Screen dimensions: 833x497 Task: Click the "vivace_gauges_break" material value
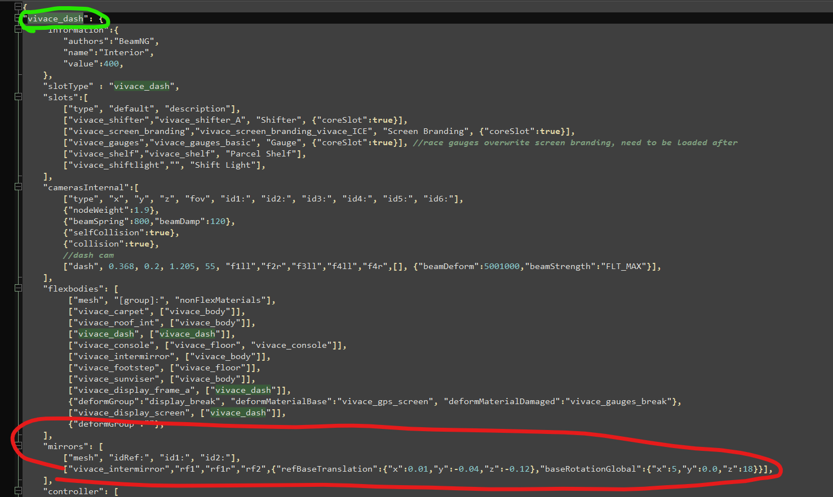[618, 401]
